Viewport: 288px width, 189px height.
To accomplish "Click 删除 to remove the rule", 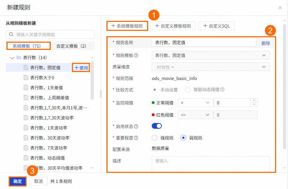I will click(x=266, y=43).
